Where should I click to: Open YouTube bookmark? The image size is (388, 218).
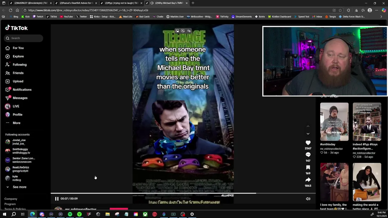[66, 17]
